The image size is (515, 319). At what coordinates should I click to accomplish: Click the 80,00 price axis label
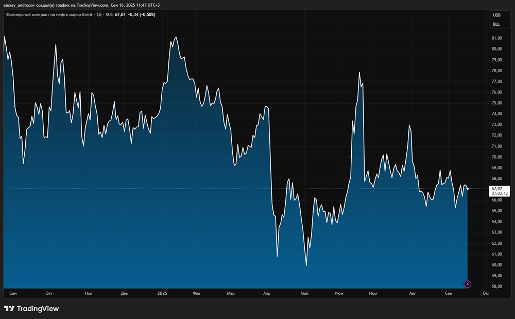pyautogui.click(x=496, y=49)
